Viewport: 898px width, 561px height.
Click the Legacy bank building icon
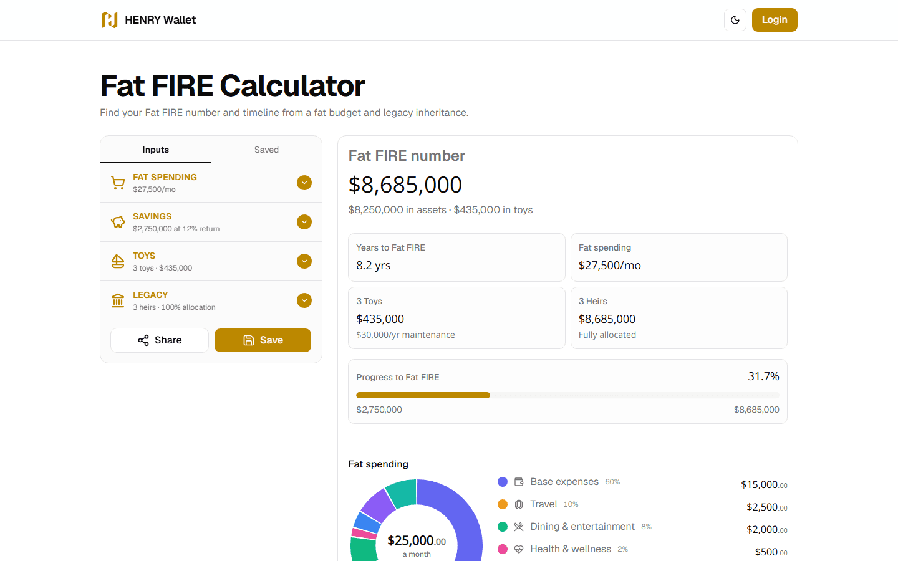coord(118,300)
